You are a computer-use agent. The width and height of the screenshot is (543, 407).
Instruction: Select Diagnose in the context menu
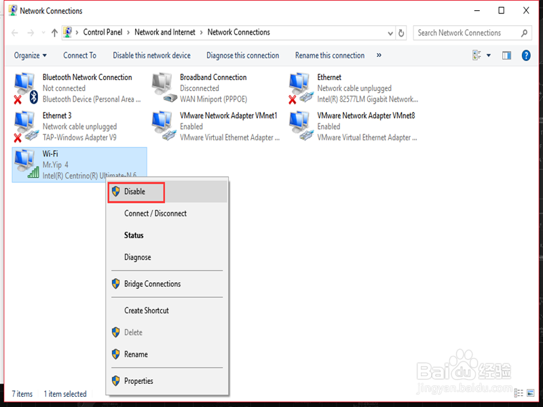pos(168,257)
